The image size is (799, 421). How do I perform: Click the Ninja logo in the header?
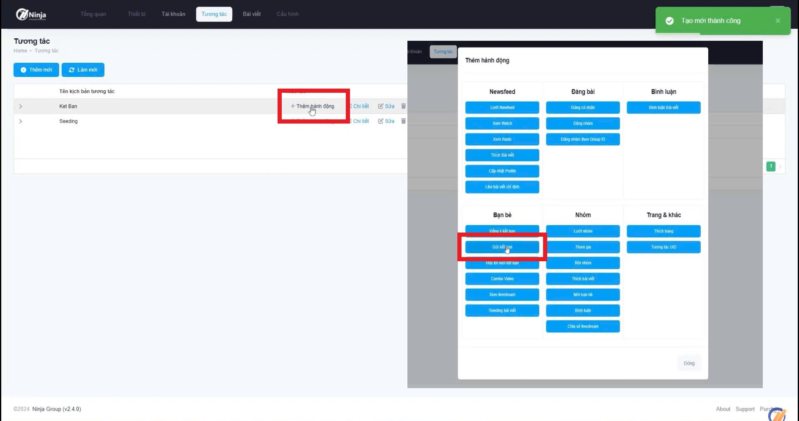click(x=31, y=15)
